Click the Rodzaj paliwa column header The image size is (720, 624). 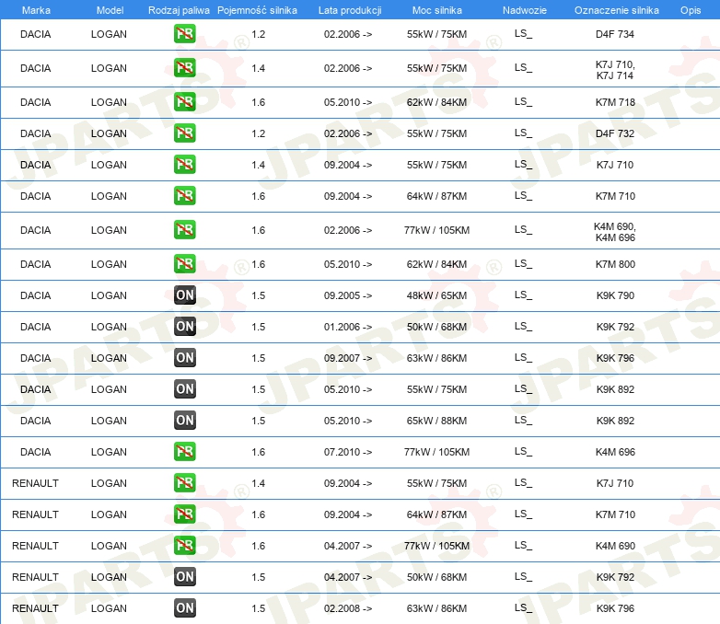pos(179,10)
